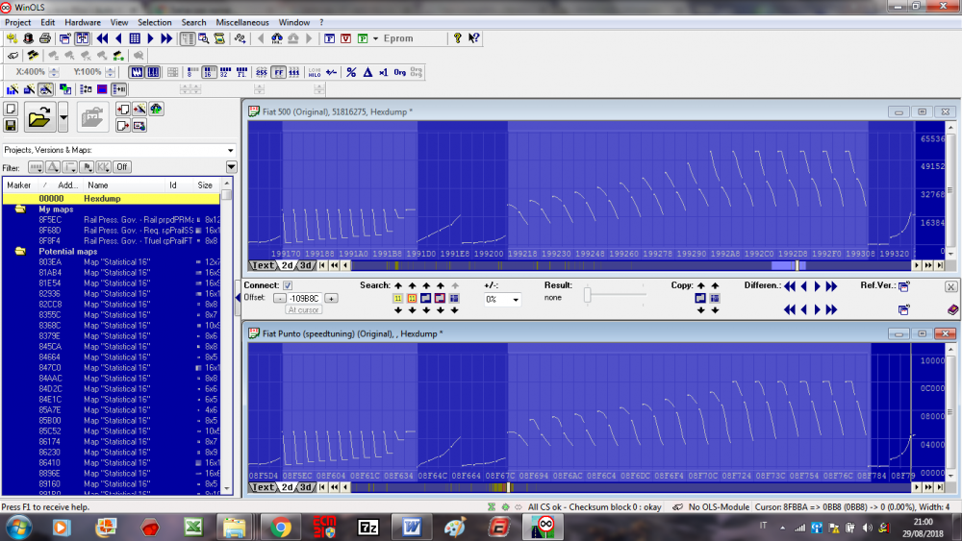Collapse the Potential maps folder
Viewport: 962px width, 541px height.
tap(20, 251)
